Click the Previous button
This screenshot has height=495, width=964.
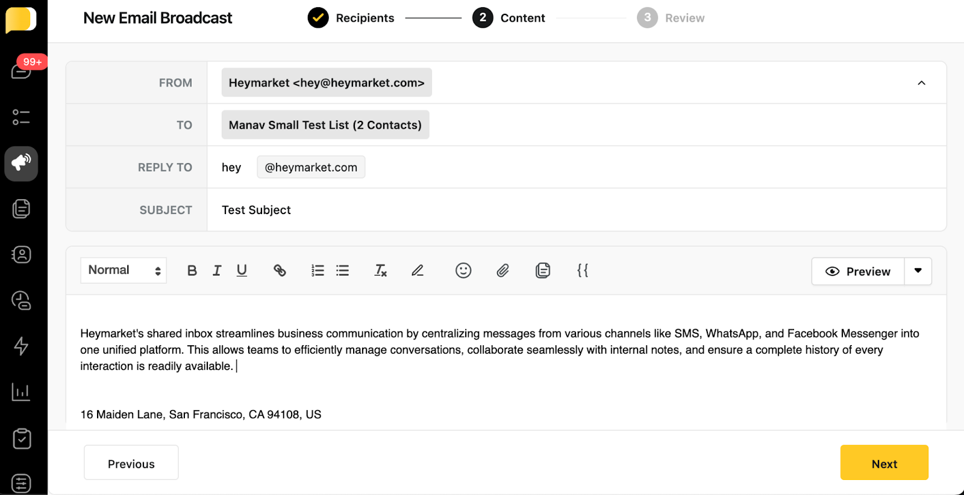pos(131,463)
